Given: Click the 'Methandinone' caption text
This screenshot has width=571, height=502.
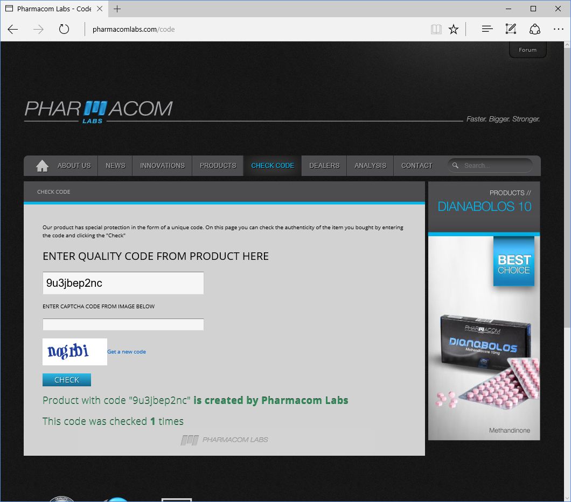Looking at the screenshot, I should coord(510,430).
